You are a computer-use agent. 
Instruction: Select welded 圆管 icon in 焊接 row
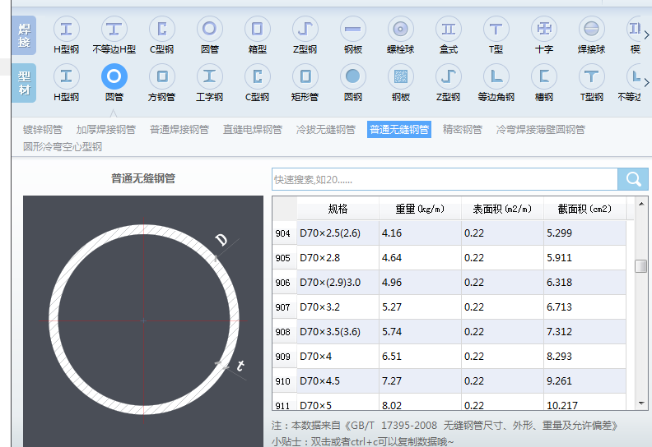(210, 29)
